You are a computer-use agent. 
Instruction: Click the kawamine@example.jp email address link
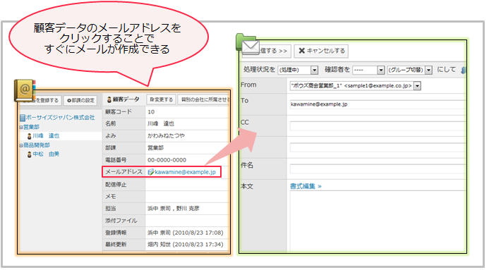point(185,172)
